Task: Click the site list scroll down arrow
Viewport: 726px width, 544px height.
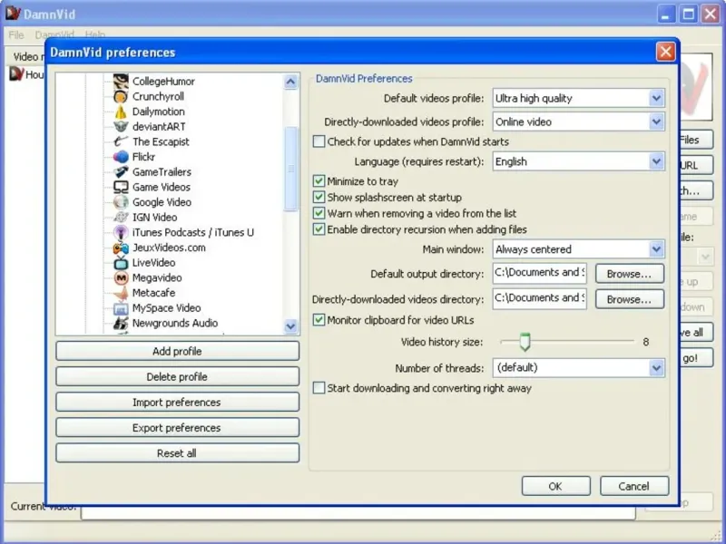Action: click(x=290, y=325)
